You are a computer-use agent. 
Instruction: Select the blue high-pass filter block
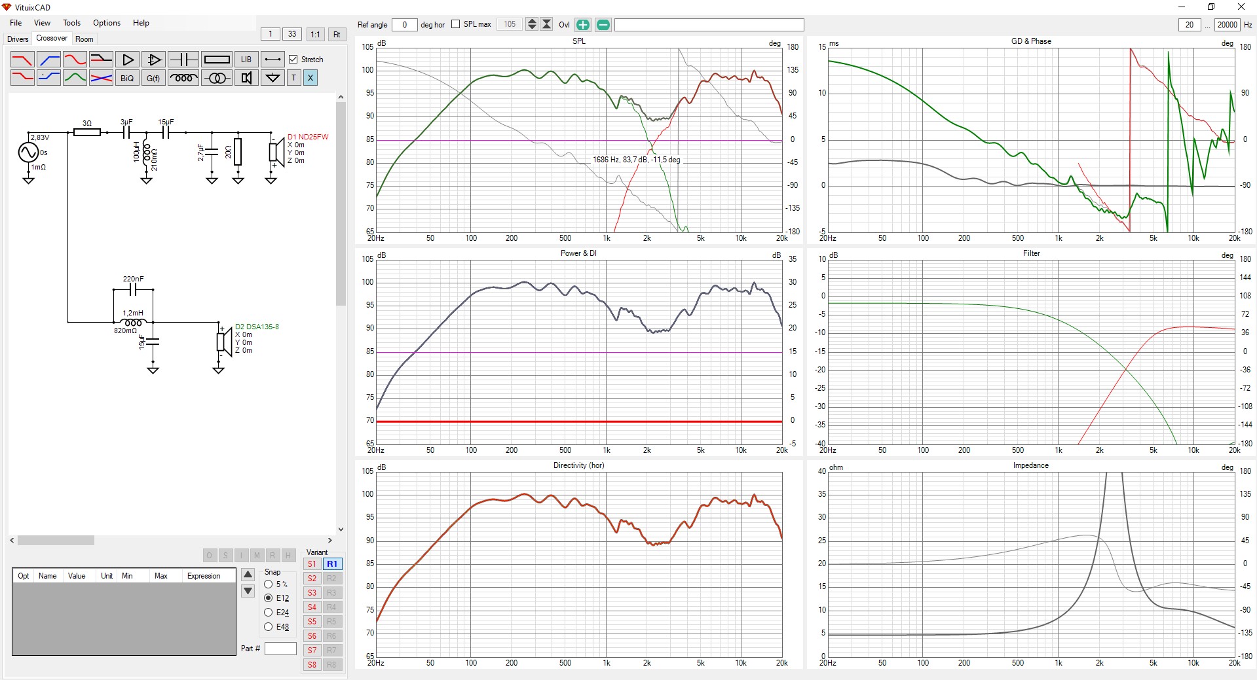[48, 60]
